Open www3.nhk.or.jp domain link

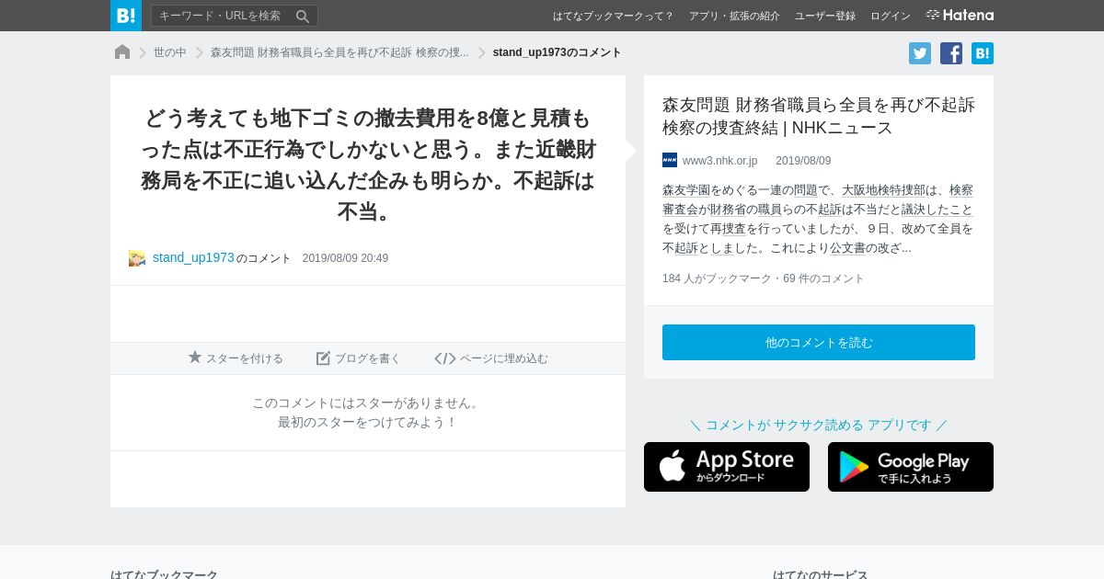click(719, 161)
